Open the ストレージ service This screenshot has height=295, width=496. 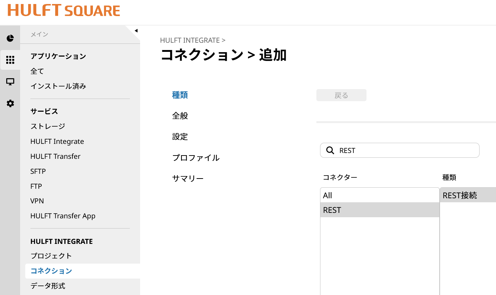point(48,126)
